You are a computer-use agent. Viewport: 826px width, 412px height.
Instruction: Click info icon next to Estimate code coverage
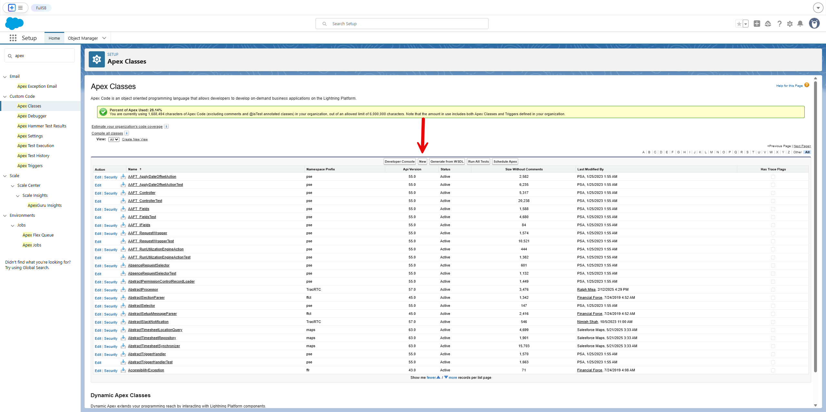(166, 126)
